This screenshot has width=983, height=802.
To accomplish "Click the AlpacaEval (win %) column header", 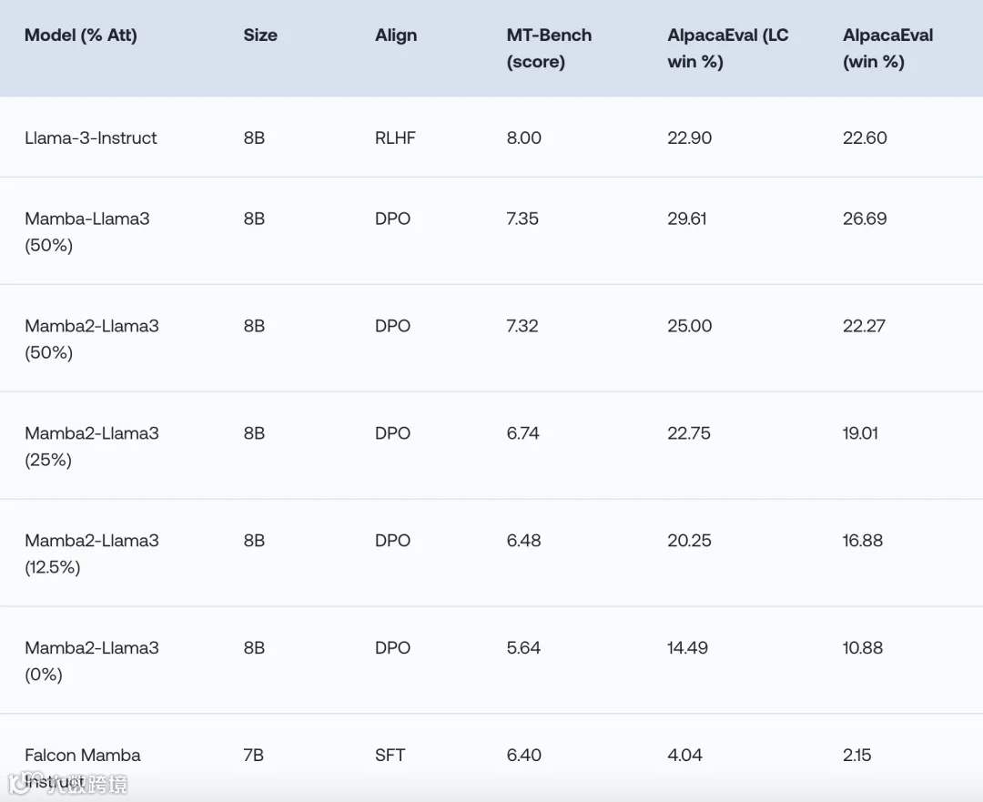I will 887,48.
